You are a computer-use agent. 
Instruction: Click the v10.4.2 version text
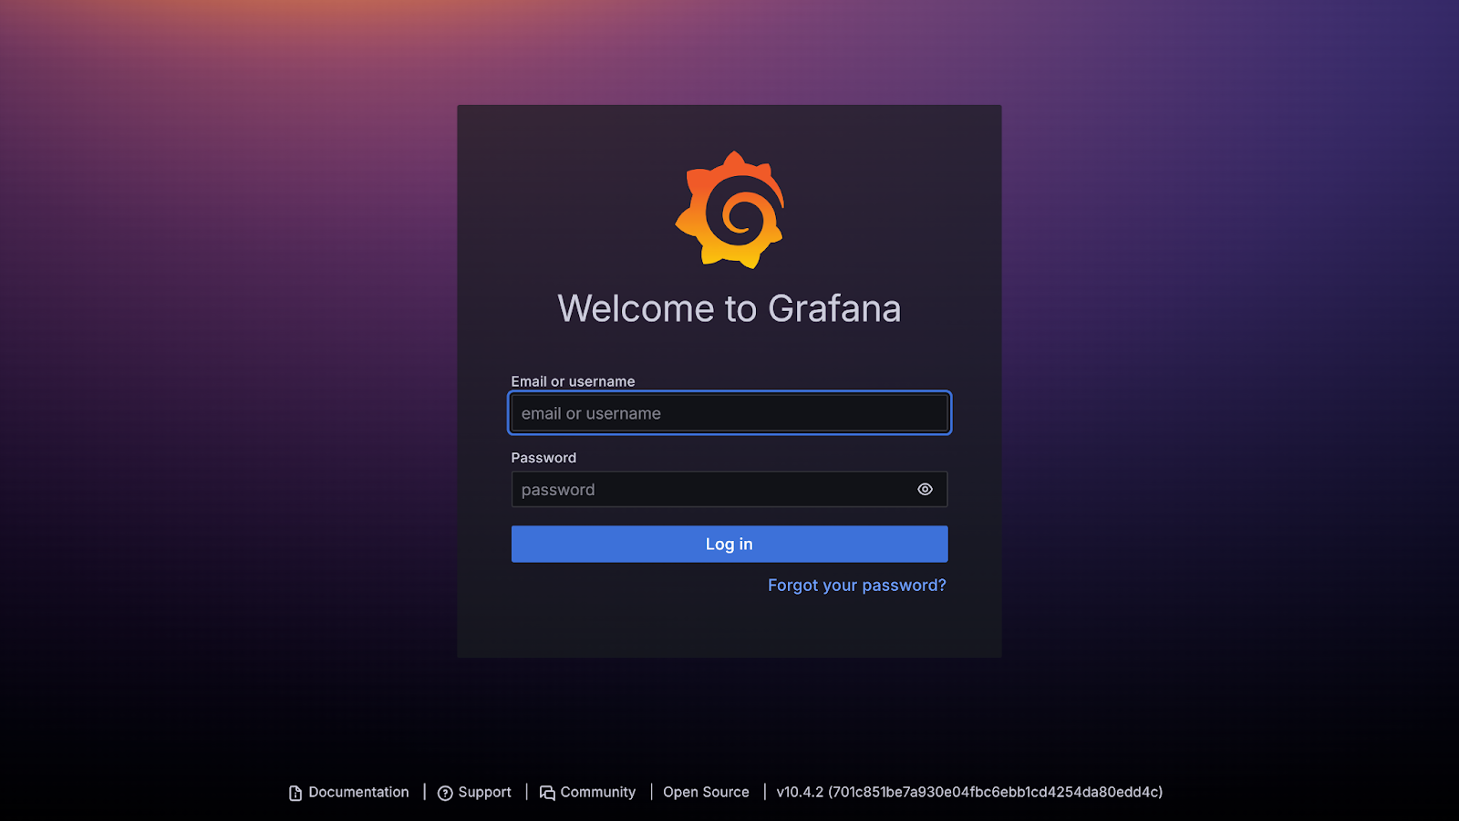[969, 793]
